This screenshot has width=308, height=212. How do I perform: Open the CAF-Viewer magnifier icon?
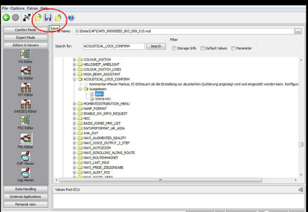(x=26, y=156)
